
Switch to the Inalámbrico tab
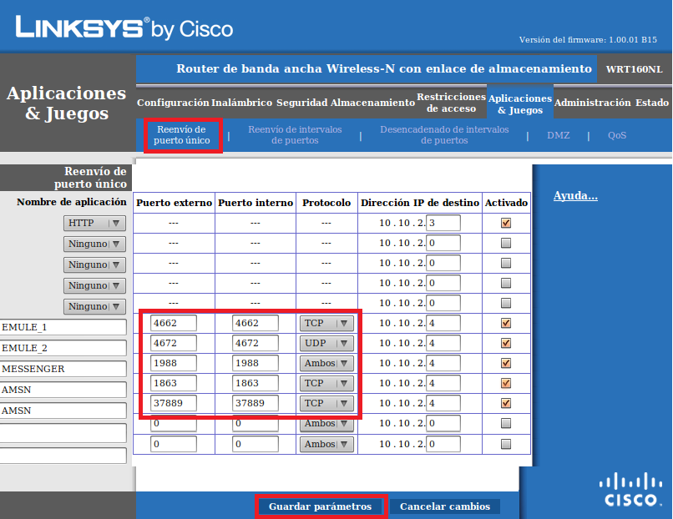[x=241, y=103]
